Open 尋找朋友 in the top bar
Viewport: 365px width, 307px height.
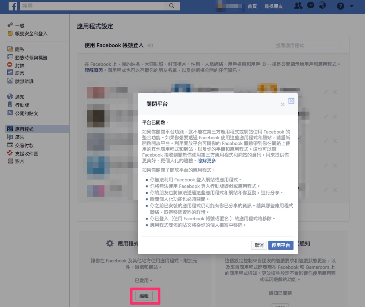coord(273,6)
